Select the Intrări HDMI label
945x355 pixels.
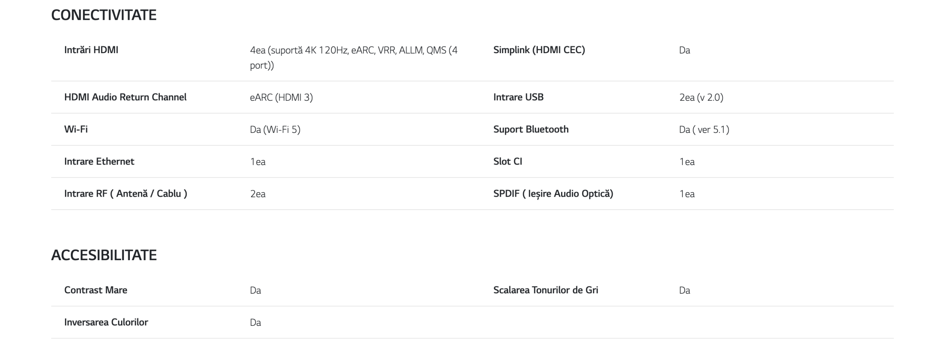pos(91,50)
